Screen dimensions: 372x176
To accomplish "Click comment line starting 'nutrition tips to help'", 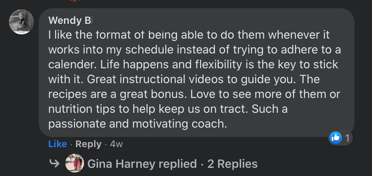I will pos(168,109).
